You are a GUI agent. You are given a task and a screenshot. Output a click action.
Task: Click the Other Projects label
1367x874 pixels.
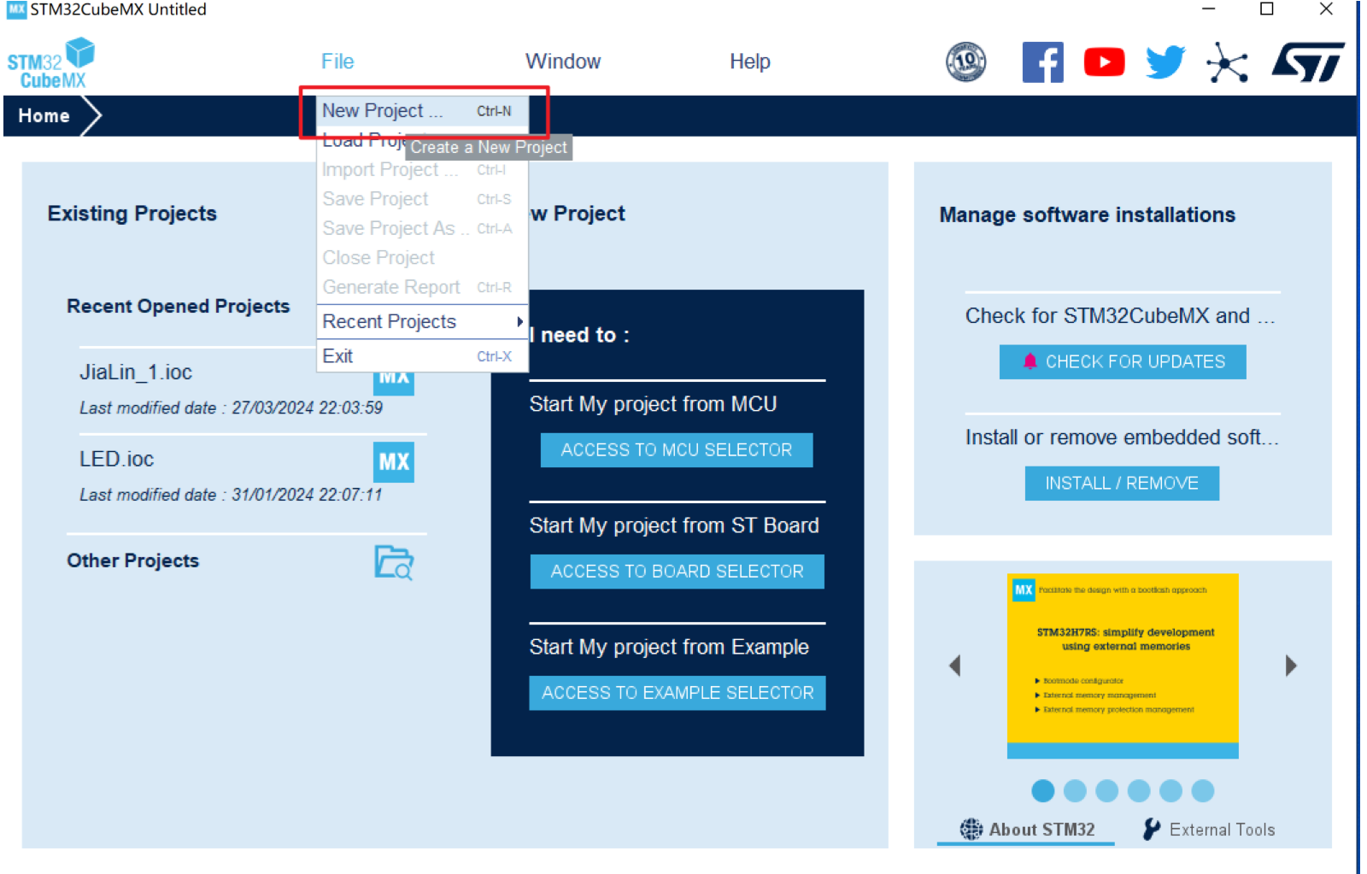[x=133, y=561]
